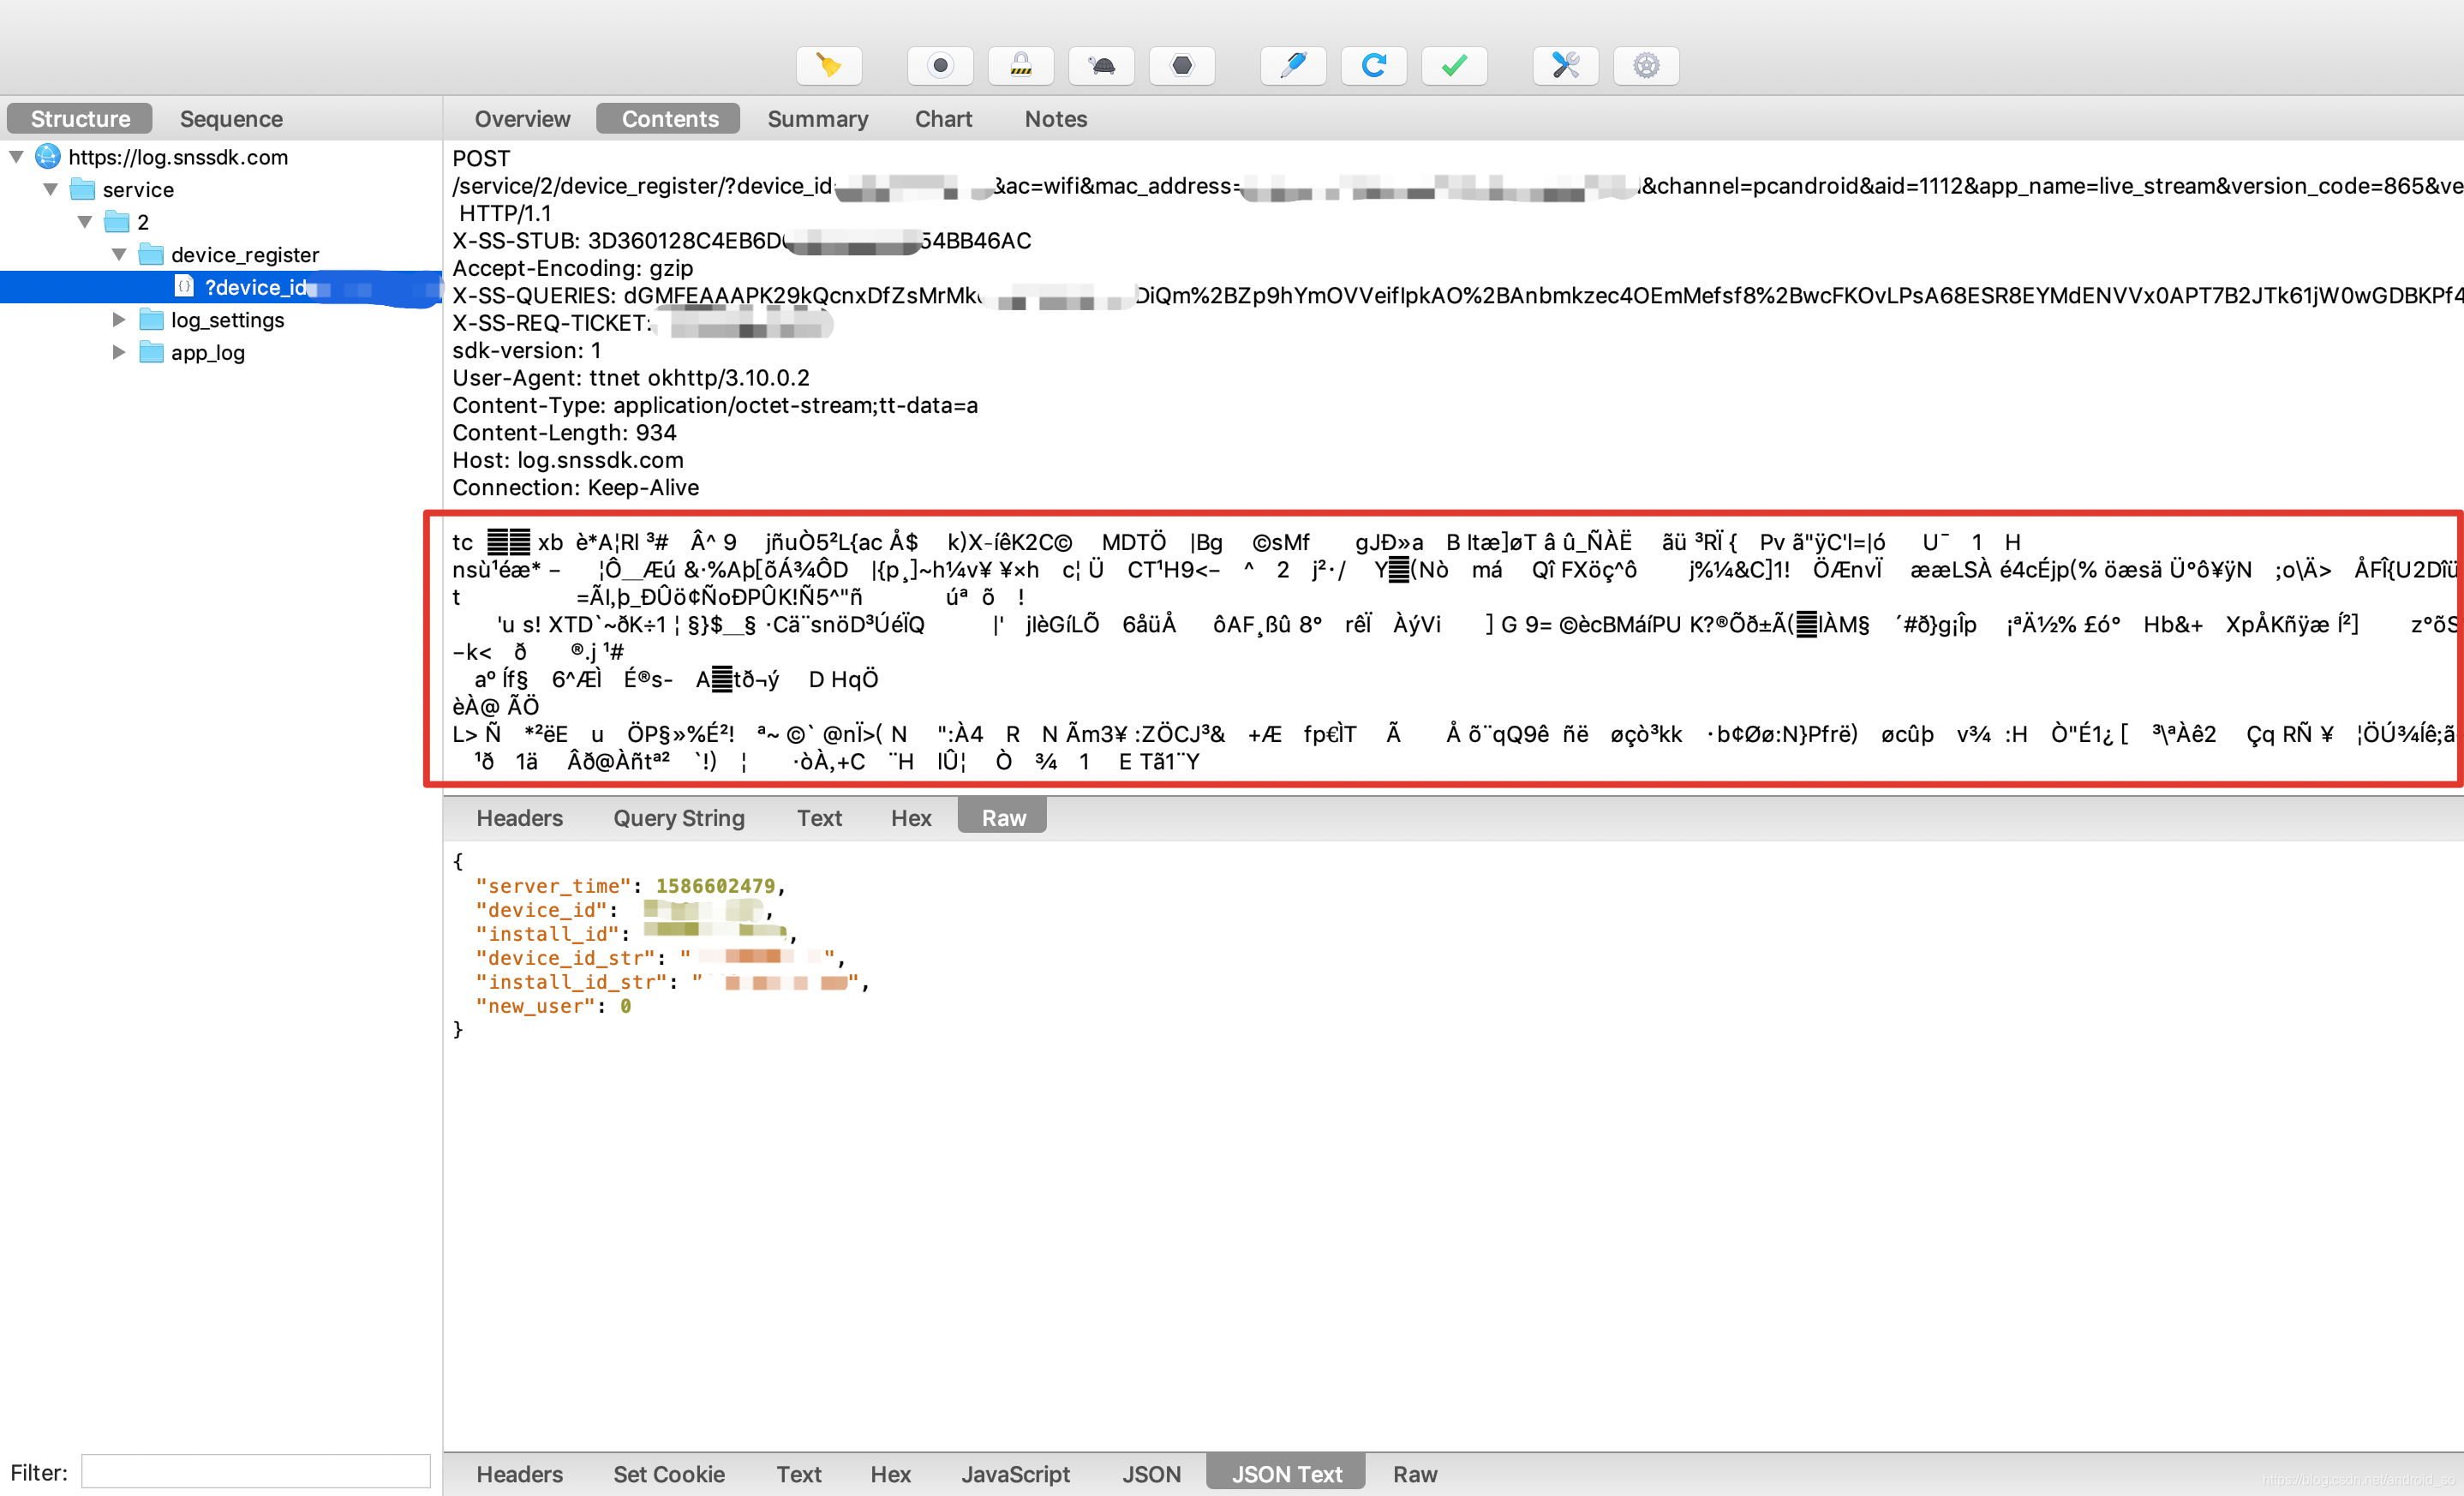Open the Overview tab
Screen dimensions: 2464x1496
522,119
